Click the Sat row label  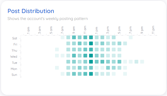point(15,38)
